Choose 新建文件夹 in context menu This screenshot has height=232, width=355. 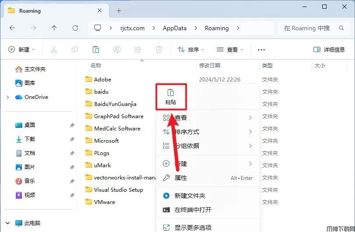tap(207, 196)
